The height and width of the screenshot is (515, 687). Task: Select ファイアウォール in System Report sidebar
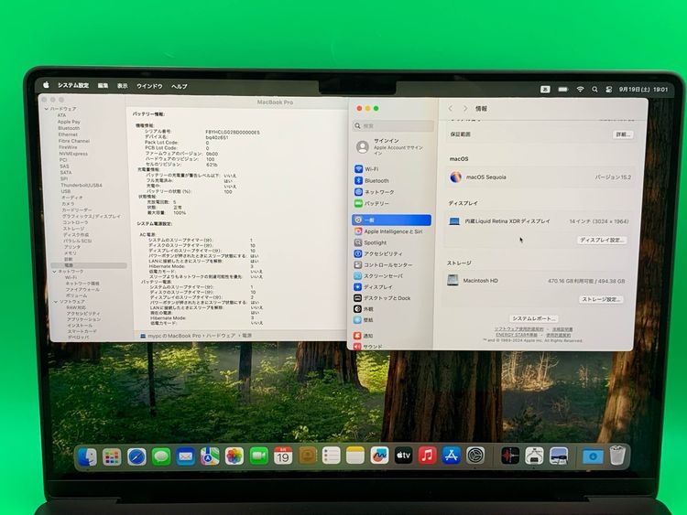[82, 289]
